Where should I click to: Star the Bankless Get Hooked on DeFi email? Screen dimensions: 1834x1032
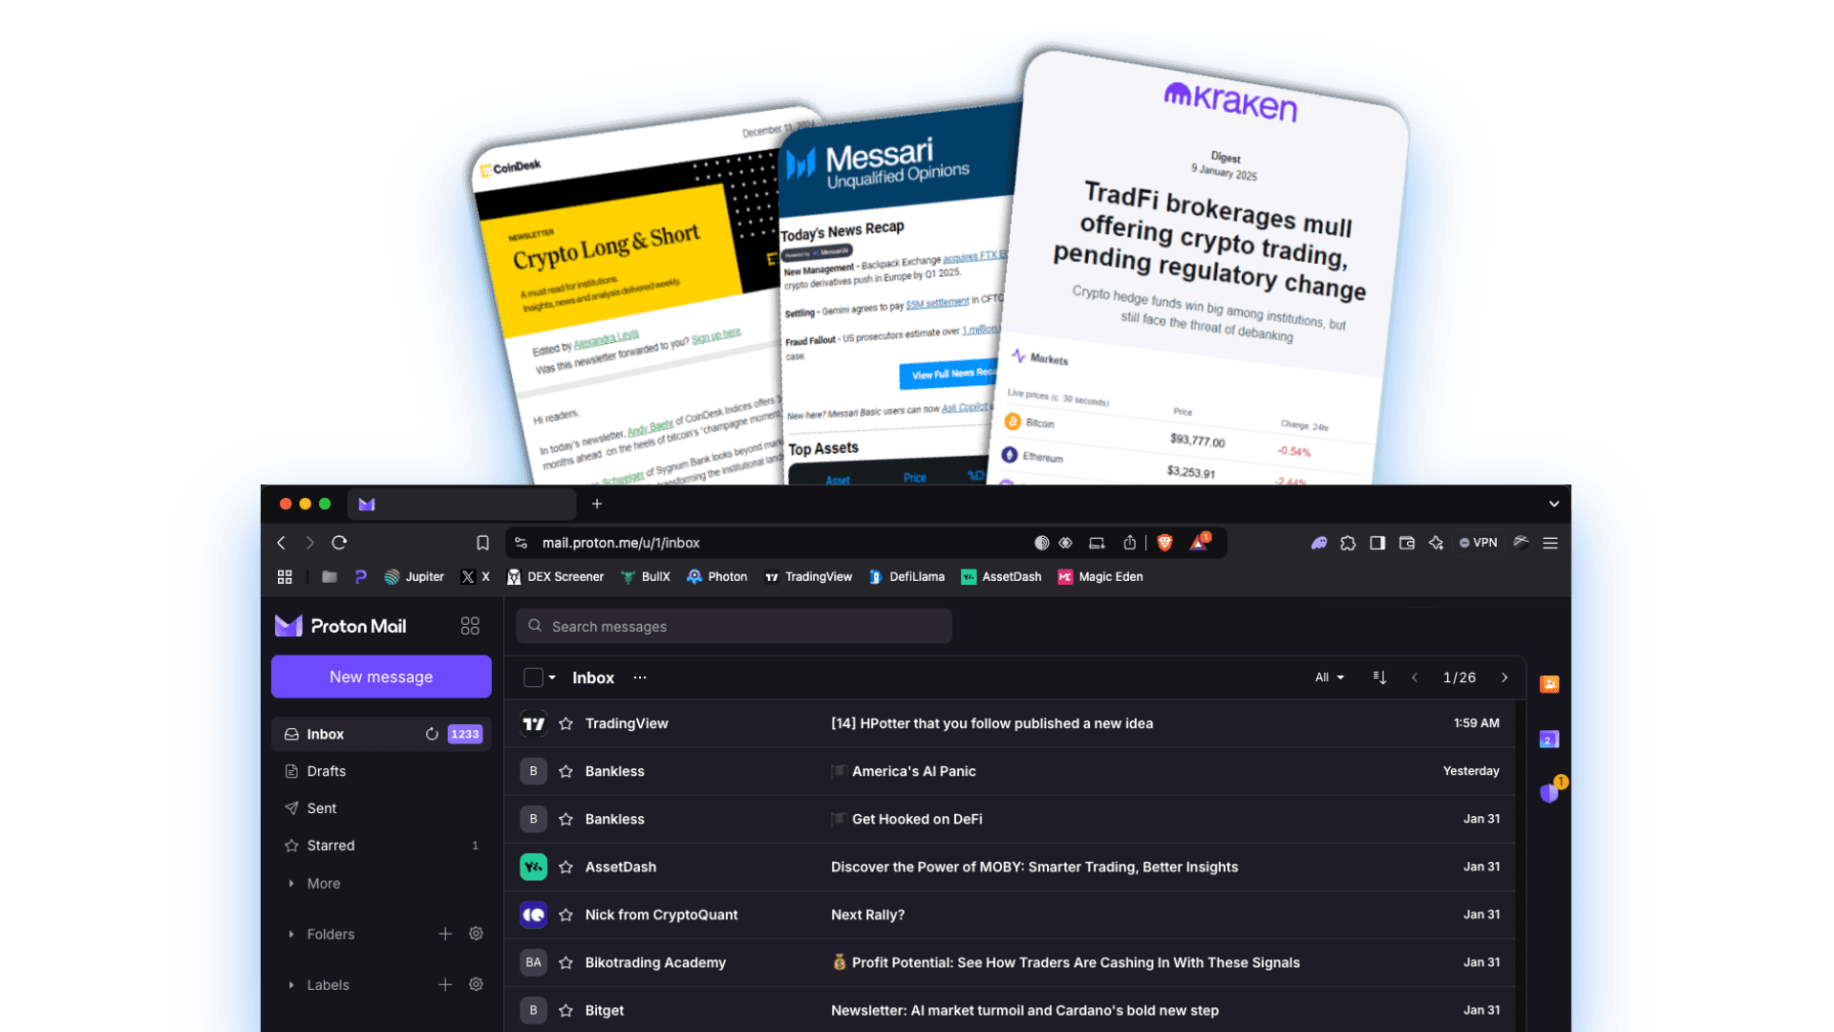click(565, 819)
